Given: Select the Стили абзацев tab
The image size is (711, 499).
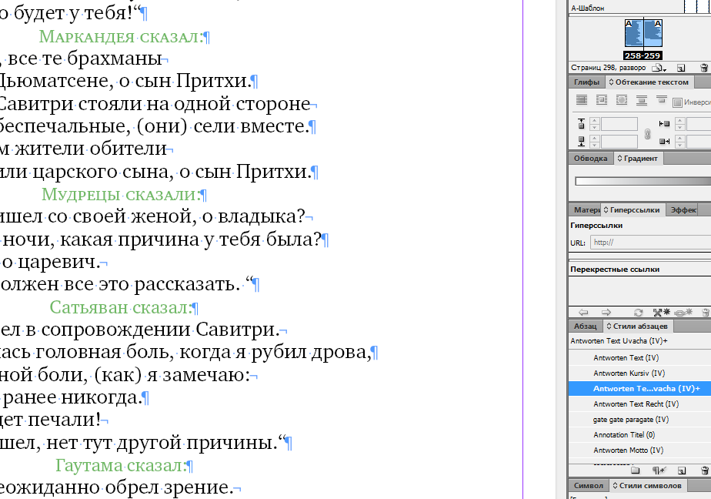Looking at the screenshot, I should pos(639,327).
